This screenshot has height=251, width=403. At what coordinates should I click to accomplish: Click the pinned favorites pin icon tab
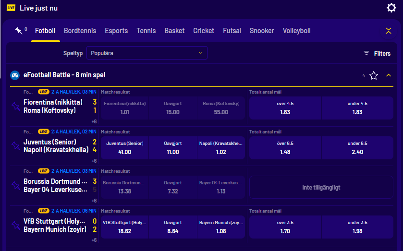19,31
